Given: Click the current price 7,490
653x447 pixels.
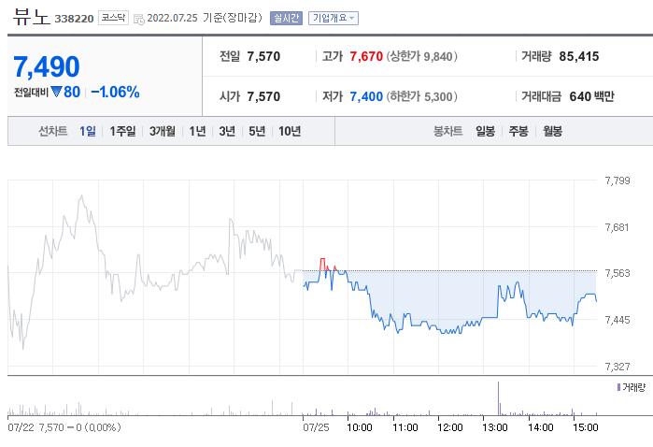Looking at the screenshot, I should pos(46,66).
